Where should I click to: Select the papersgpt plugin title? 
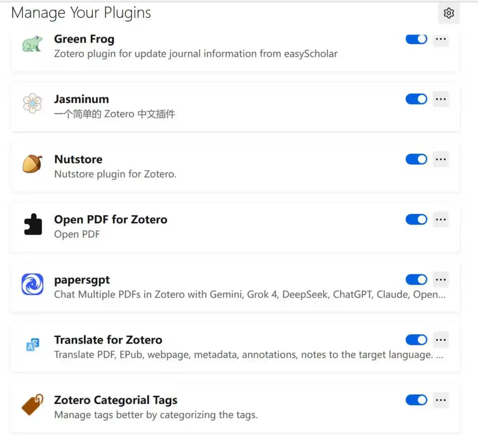tap(82, 280)
